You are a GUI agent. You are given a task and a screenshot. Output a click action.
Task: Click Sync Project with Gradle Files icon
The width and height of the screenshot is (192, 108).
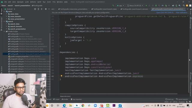173,5
